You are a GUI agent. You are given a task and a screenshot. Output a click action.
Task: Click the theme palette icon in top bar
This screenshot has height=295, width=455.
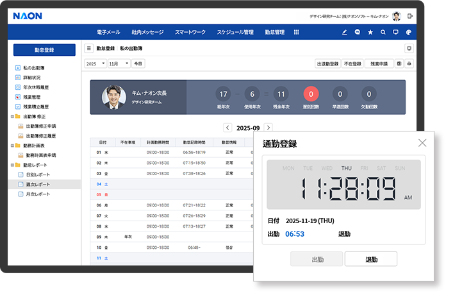point(409,32)
